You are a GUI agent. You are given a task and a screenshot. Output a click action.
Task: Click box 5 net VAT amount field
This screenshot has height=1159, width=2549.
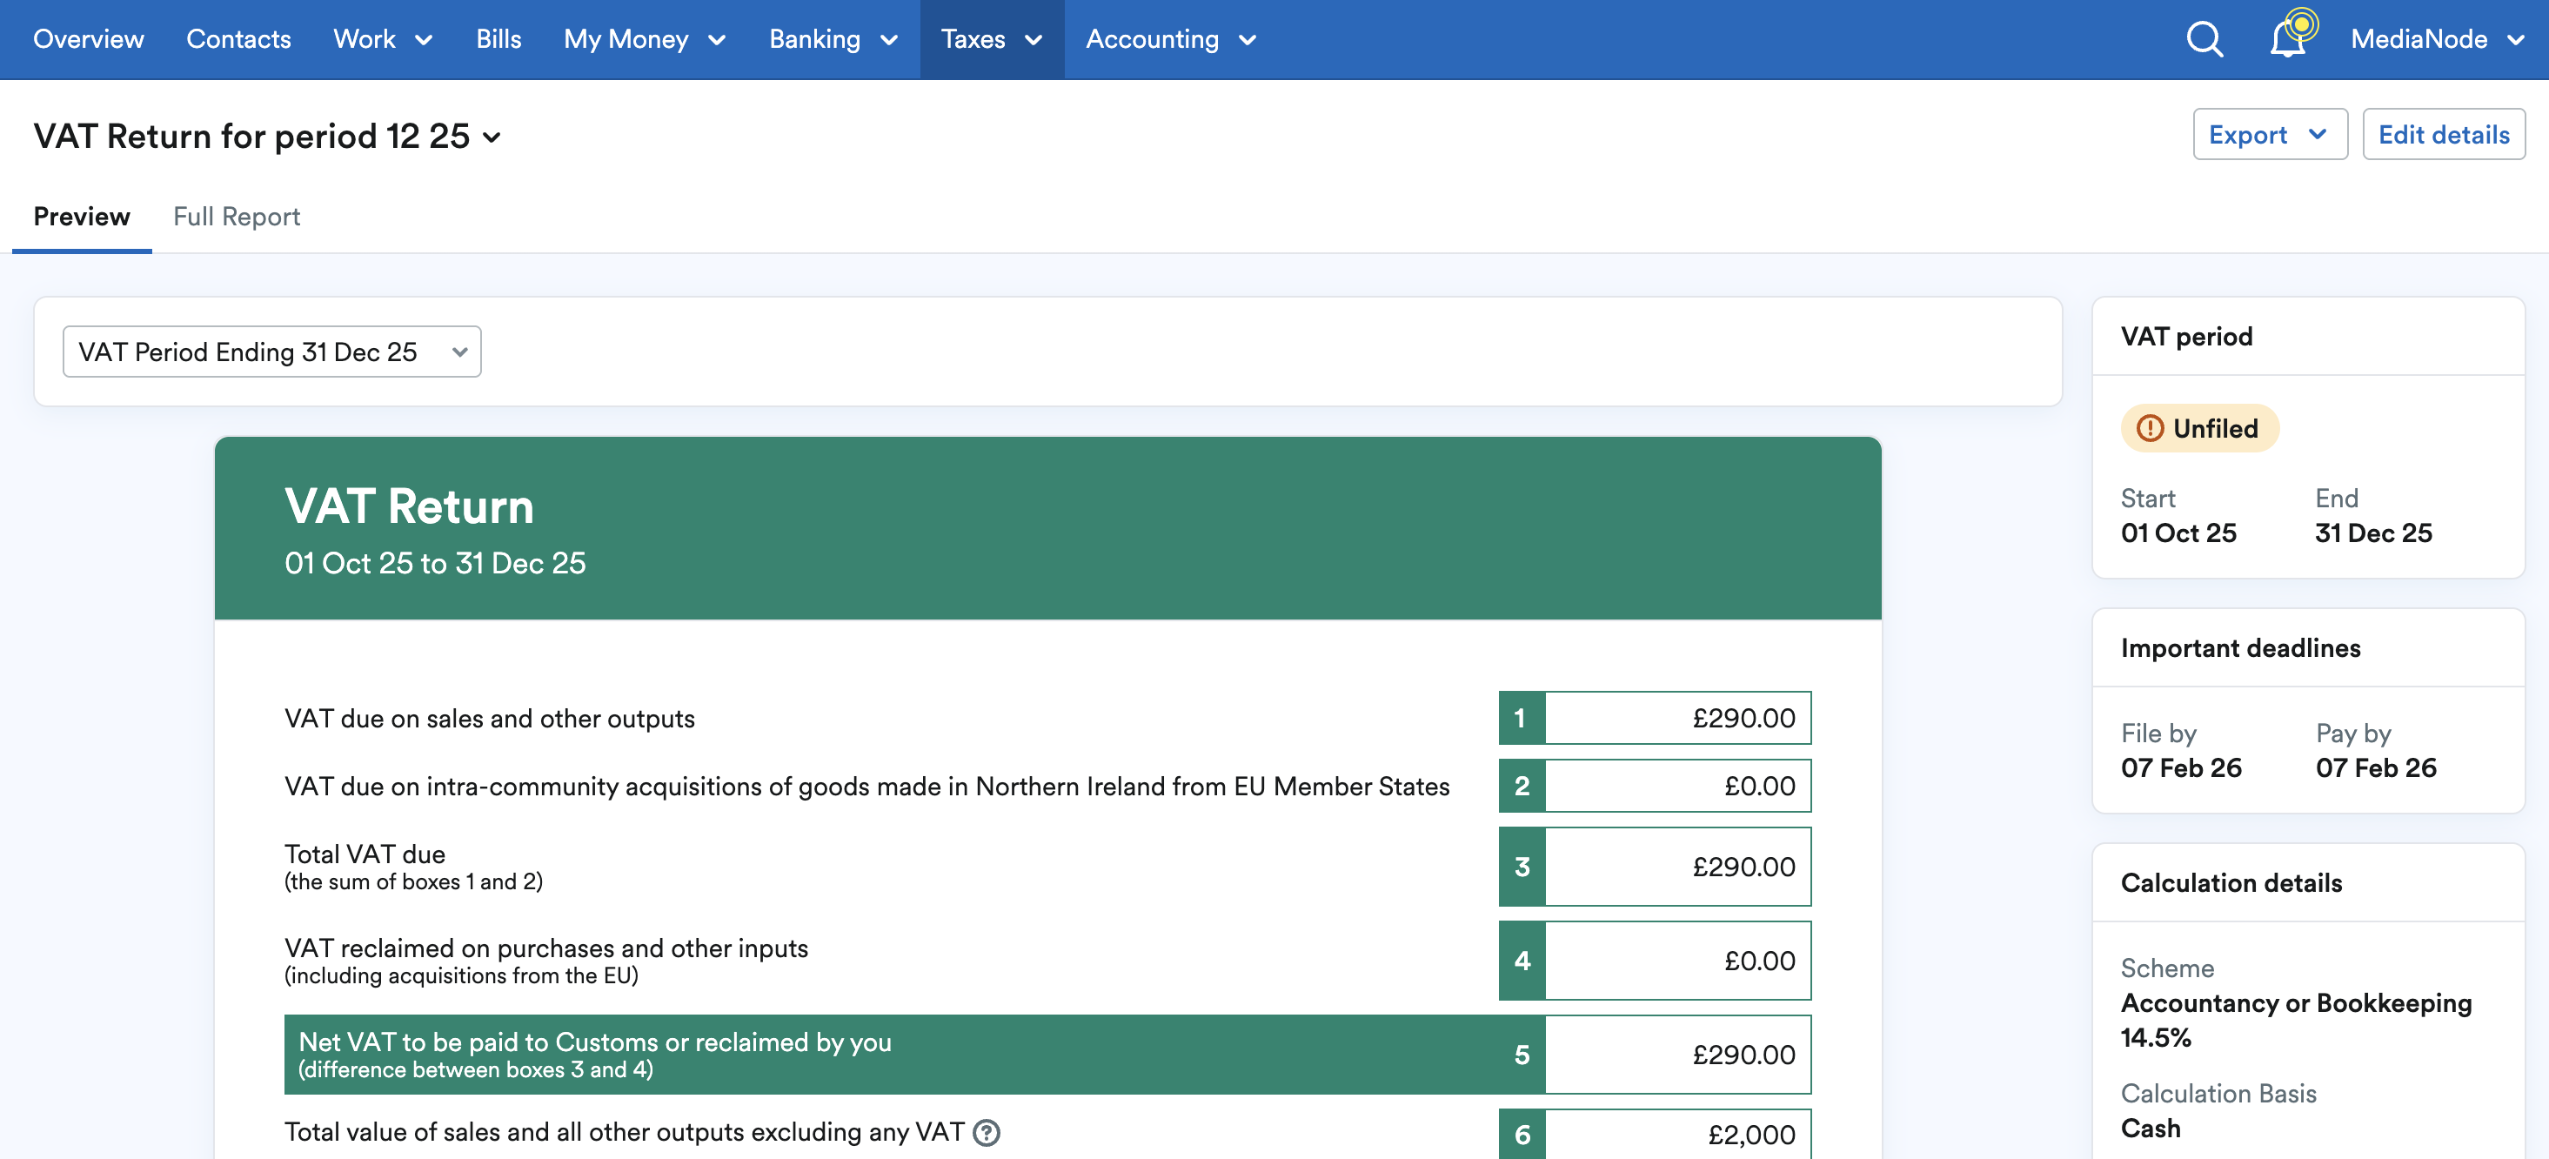pos(1677,1055)
